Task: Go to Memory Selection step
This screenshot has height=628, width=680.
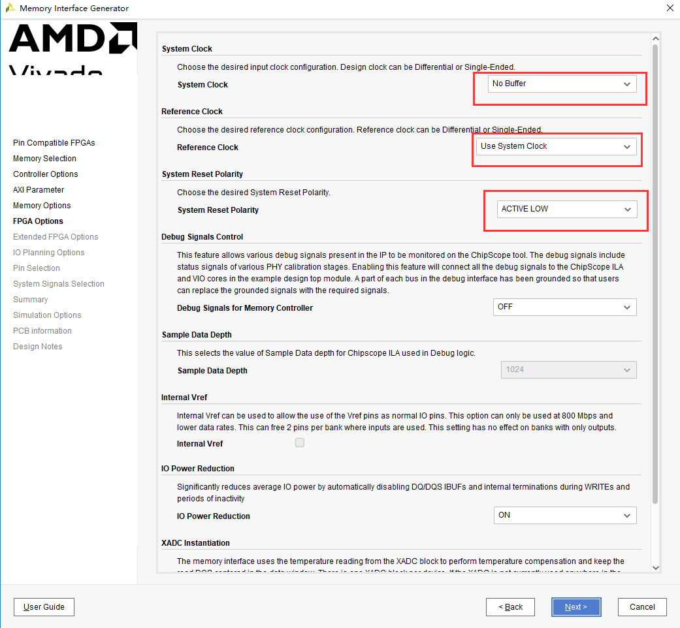Action: tap(44, 158)
